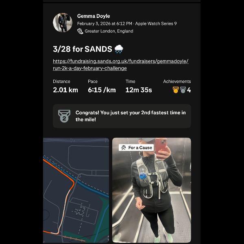Image resolution: width=244 pixels, height=244 pixels.
Task: Open the SANDS fundraising URL
Action: (121, 65)
